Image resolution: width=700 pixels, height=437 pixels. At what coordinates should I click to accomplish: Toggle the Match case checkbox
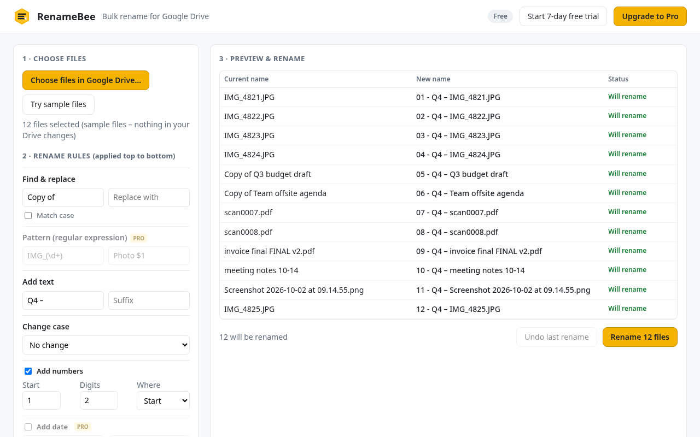tap(28, 216)
